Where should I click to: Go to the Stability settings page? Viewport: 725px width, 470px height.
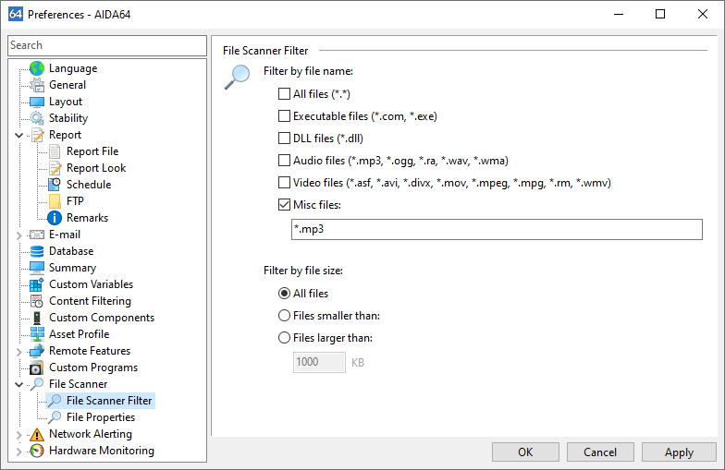tap(68, 118)
